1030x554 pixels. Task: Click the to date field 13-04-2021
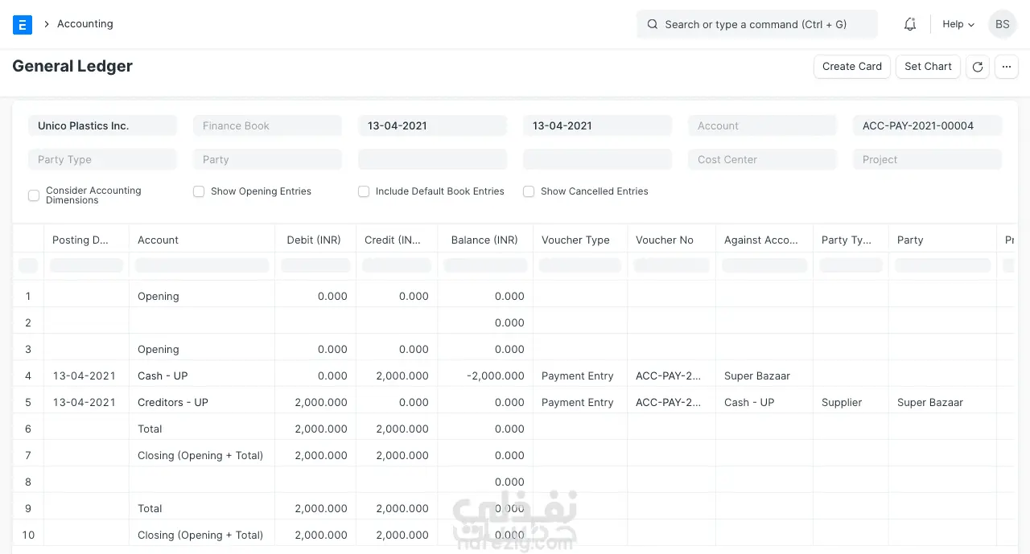pyautogui.click(x=597, y=125)
